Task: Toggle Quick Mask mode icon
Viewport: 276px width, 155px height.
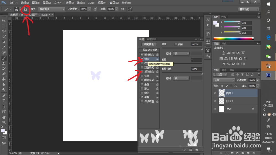Action: pyautogui.click(x=4, y=138)
